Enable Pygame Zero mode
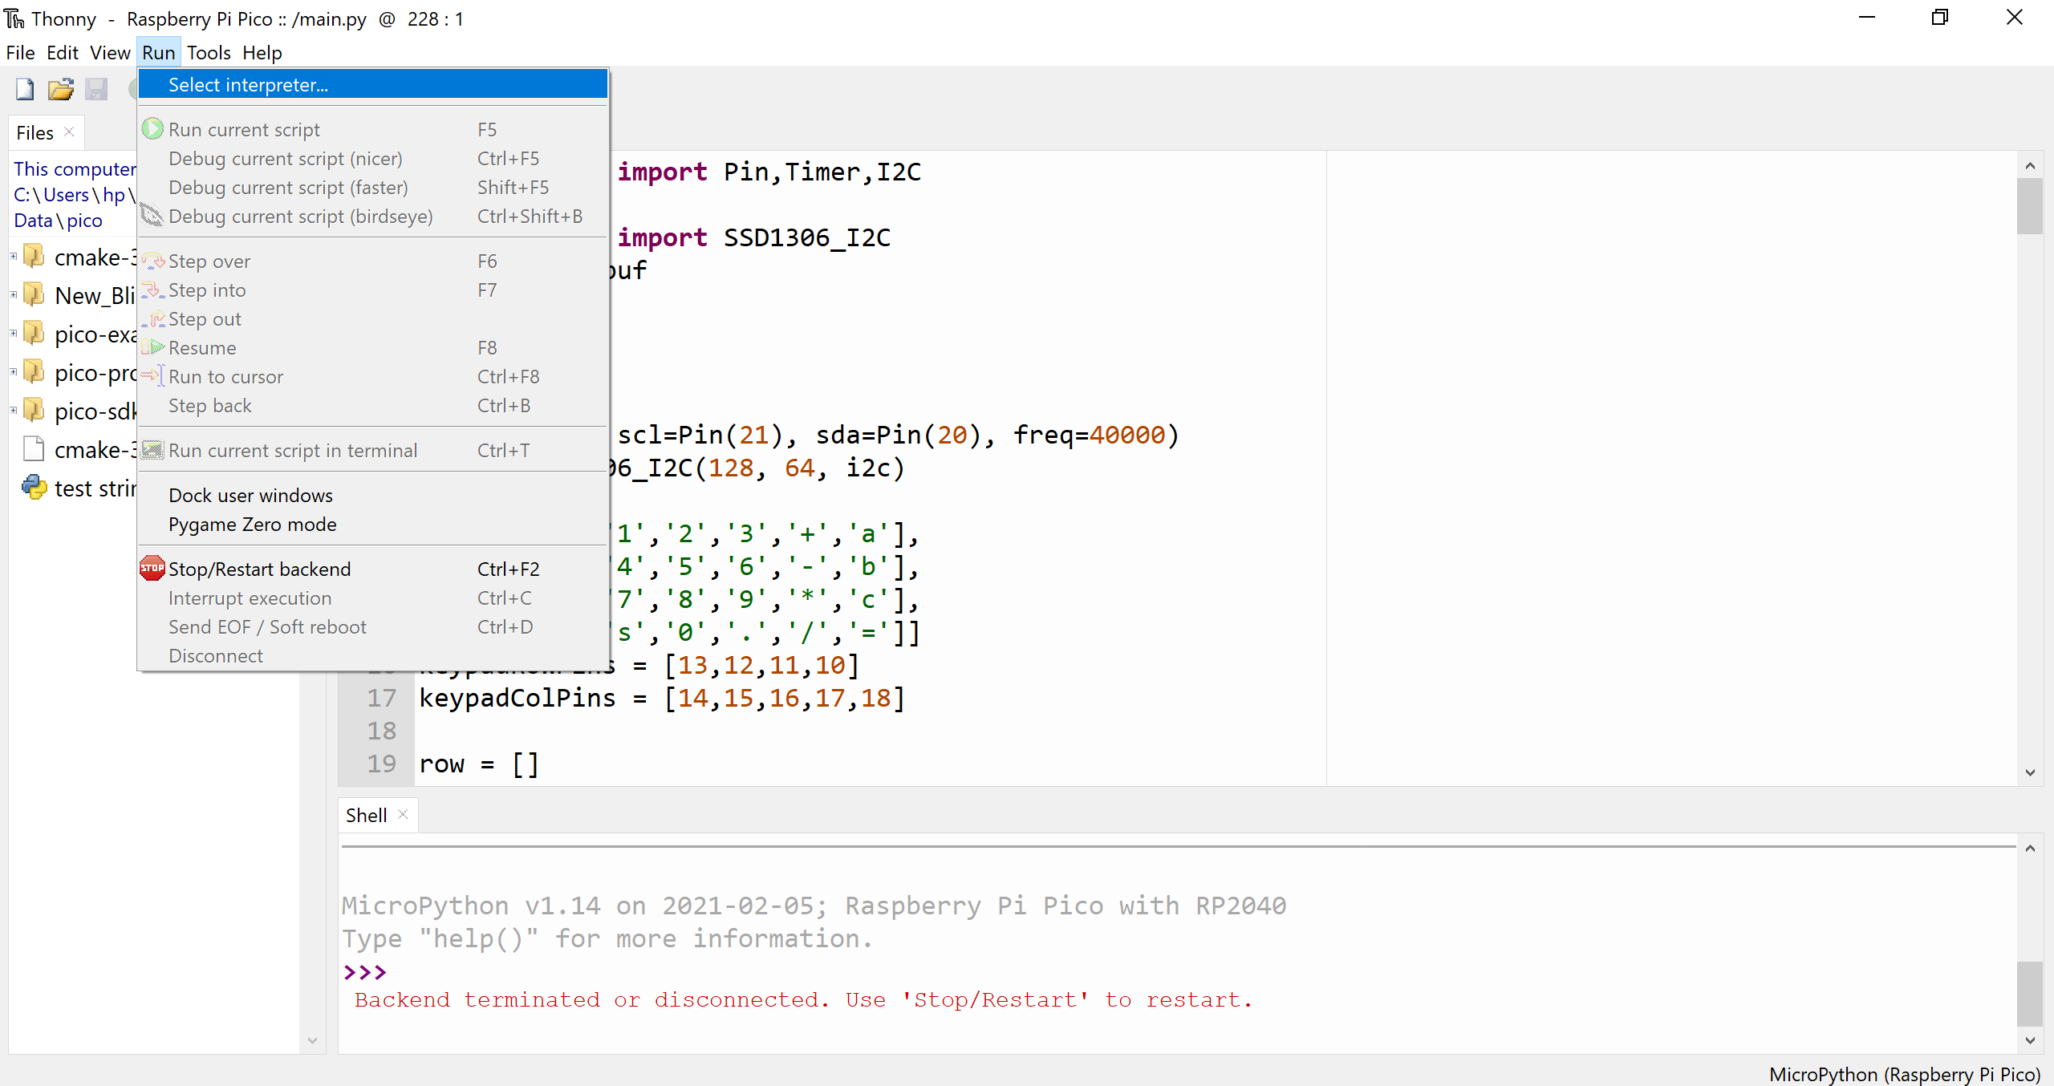Image resolution: width=2054 pixels, height=1086 pixels. pyautogui.click(x=251, y=525)
